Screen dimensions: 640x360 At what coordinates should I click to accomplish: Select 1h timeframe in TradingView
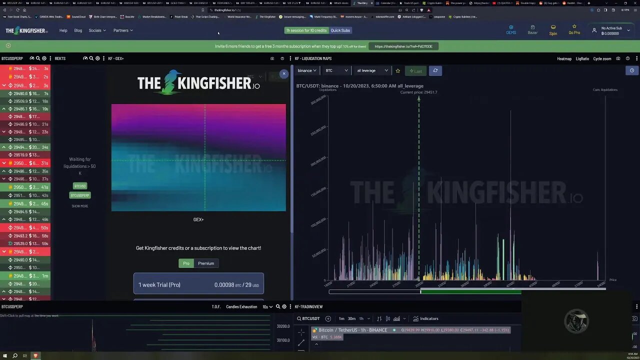coord(361,318)
